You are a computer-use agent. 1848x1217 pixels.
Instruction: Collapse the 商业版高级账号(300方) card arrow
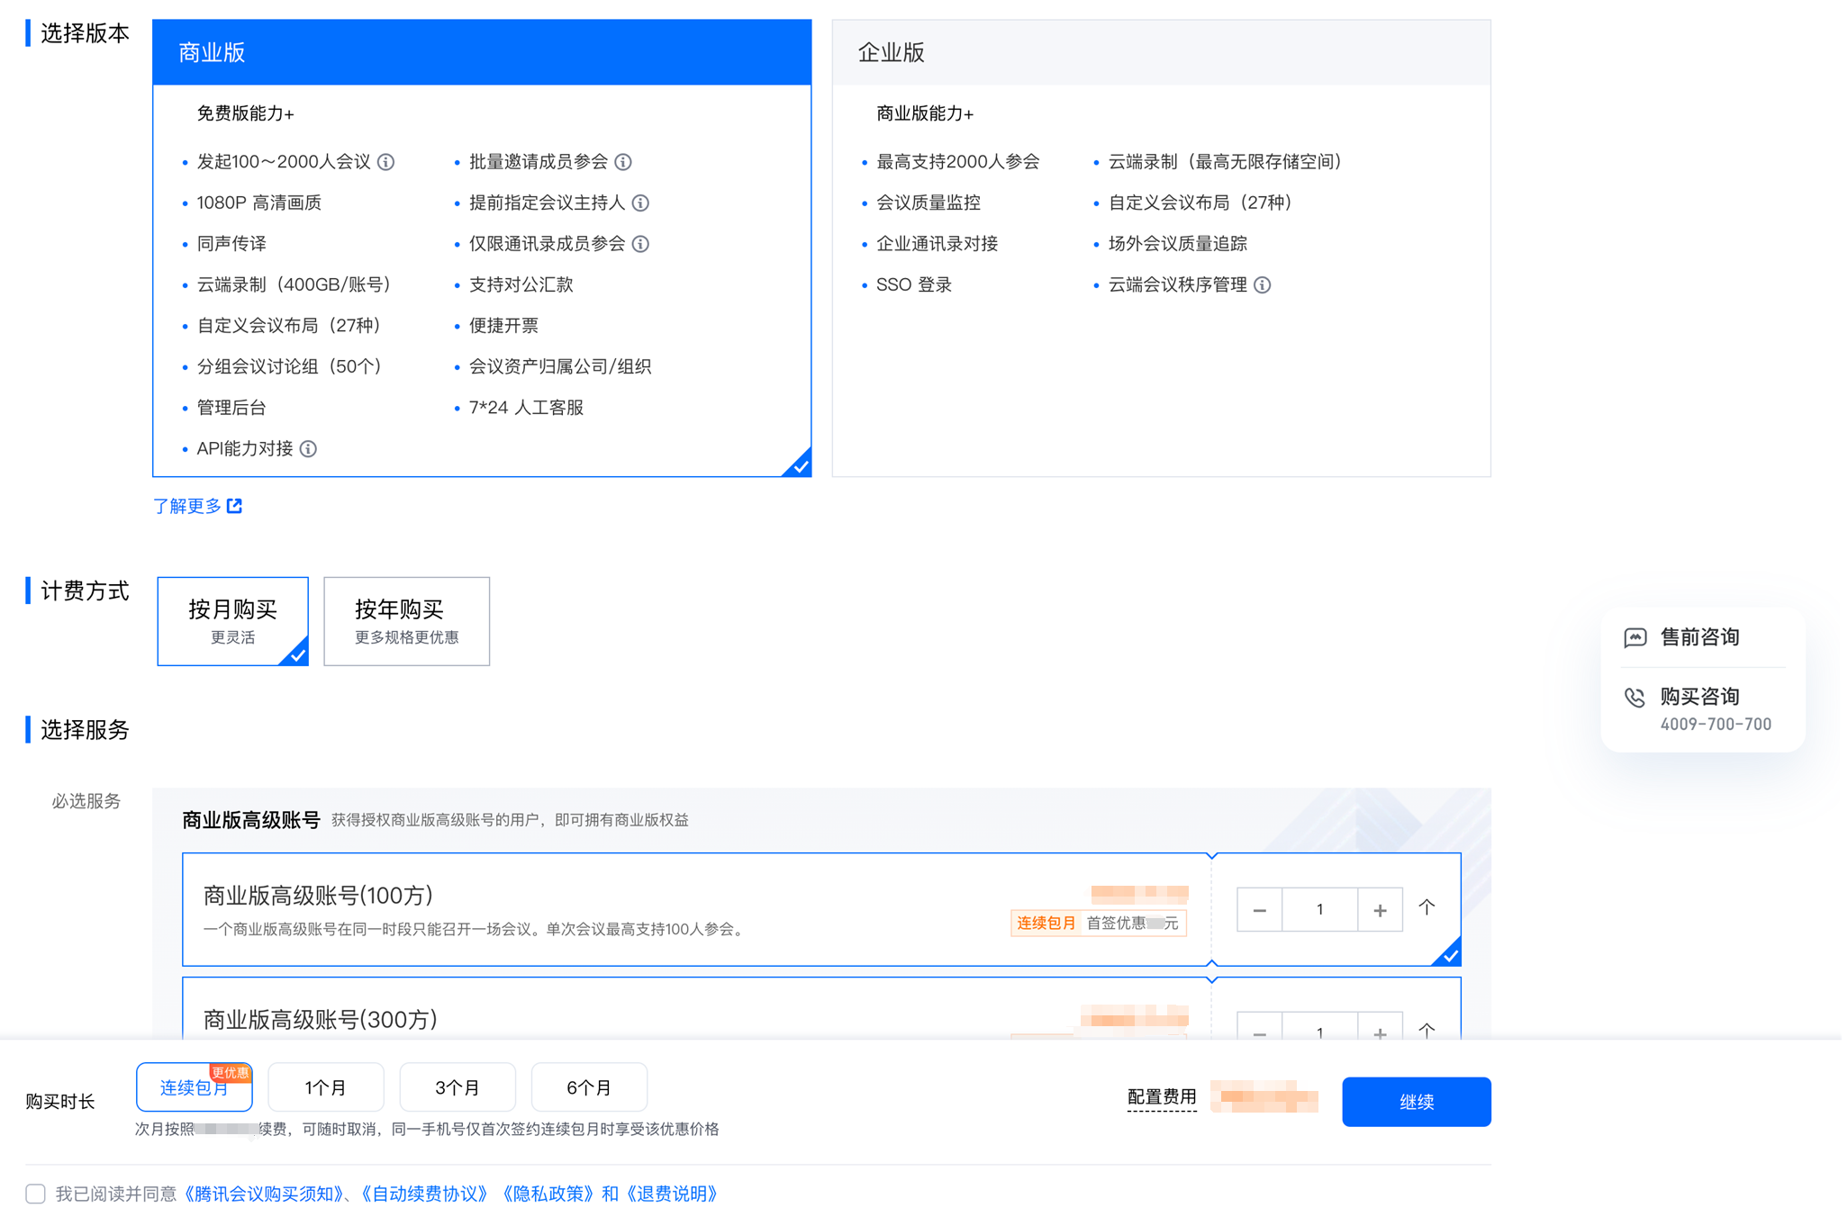pos(1427,1031)
